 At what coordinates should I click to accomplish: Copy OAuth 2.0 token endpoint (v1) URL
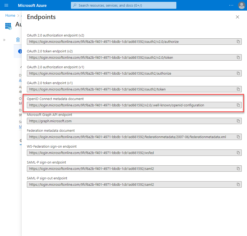coord(238,89)
